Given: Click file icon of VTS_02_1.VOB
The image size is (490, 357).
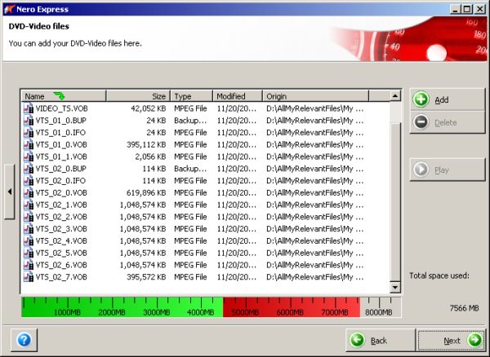Looking at the screenshot, I should tap(29, 205).
